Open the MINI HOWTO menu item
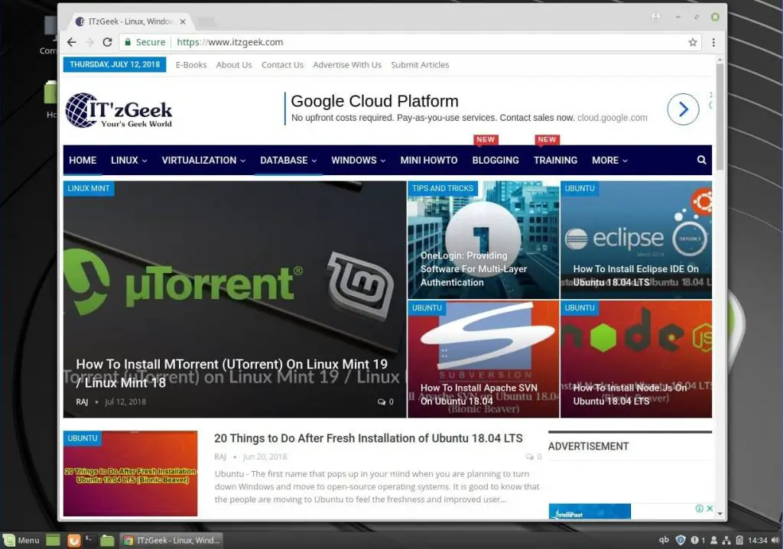Image resolution: width=783 pixels, height=549 pixels. click(428, 161)
